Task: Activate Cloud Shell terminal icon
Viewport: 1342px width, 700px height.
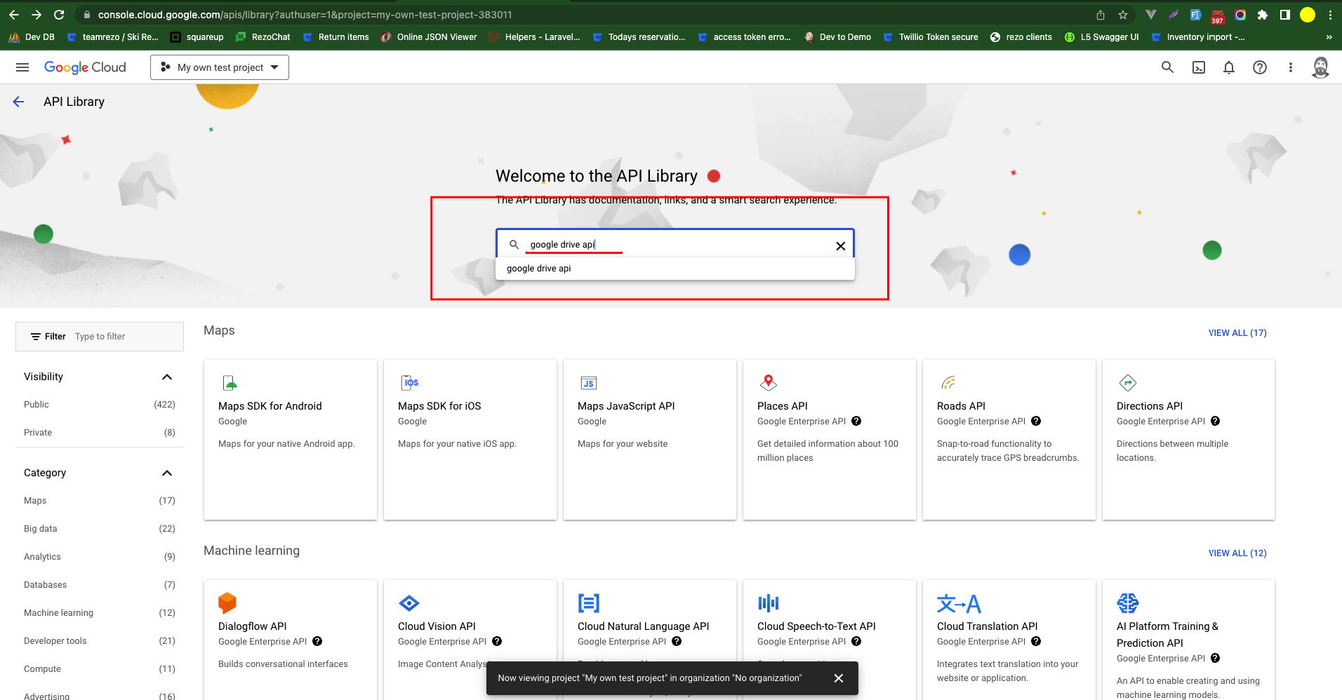Action: 1199,67
